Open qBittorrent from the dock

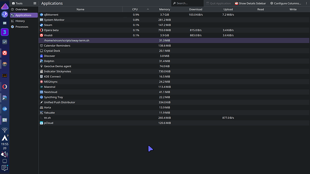pos(5,109)
